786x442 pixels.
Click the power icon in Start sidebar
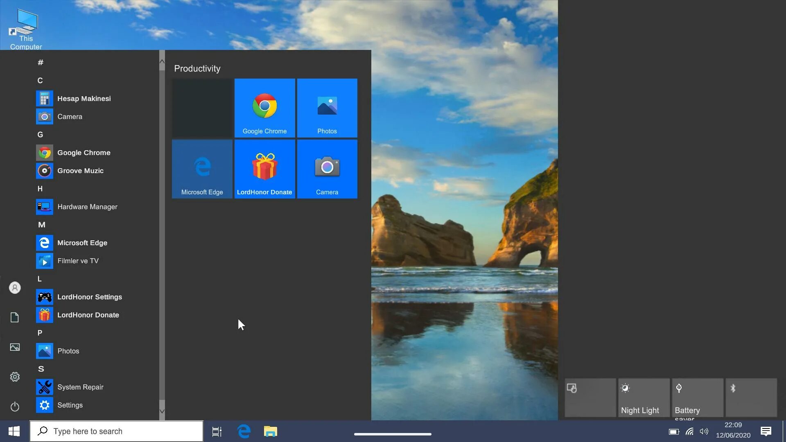(15, 406)
